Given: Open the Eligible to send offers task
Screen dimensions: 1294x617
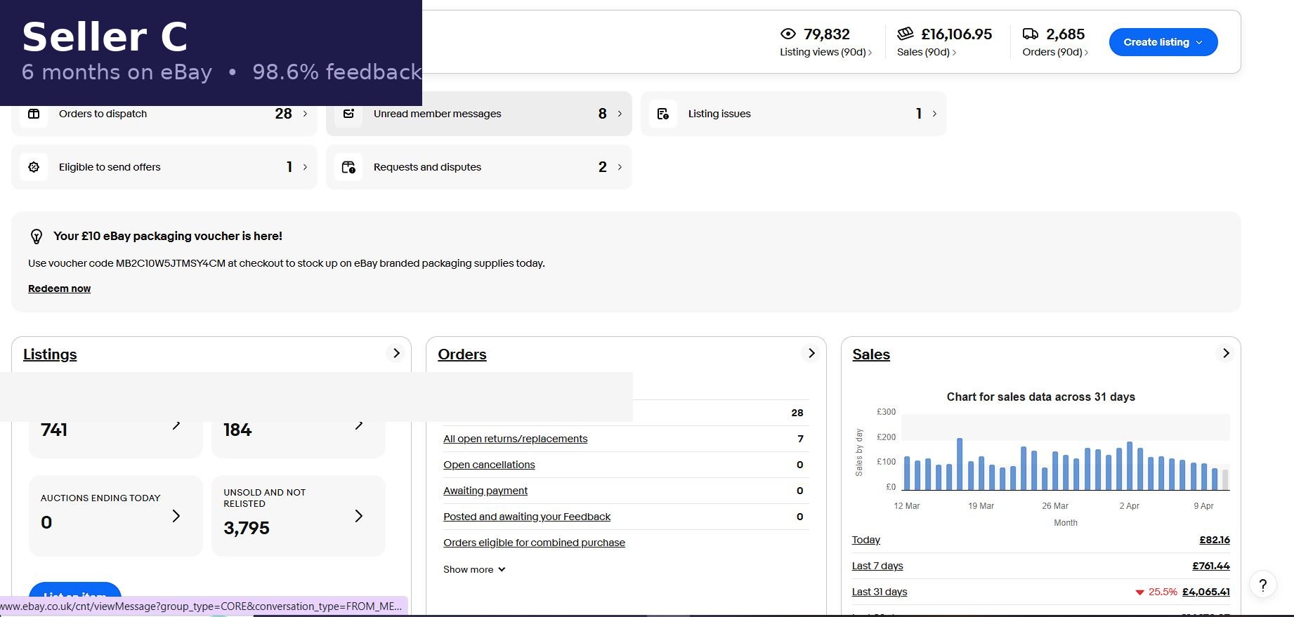Looking at the screenshot, I should coord(164,167).
